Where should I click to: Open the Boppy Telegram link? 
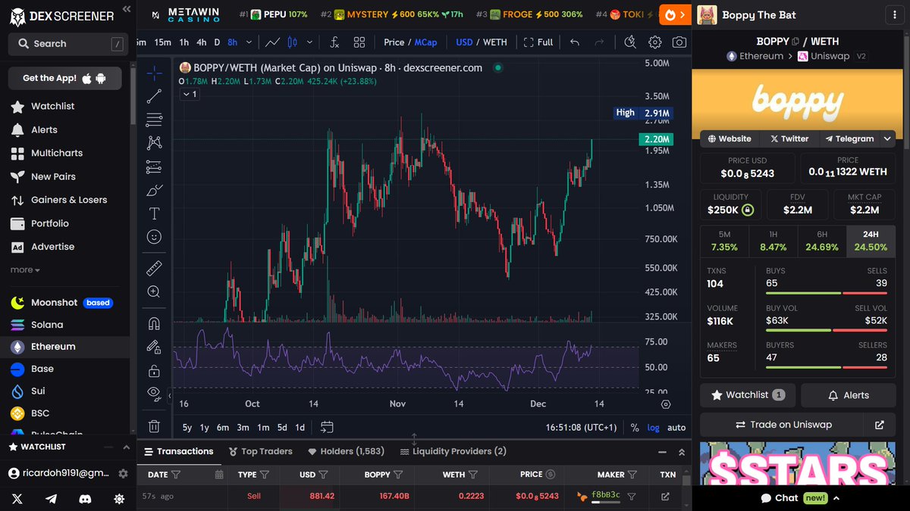pos(849,139)
